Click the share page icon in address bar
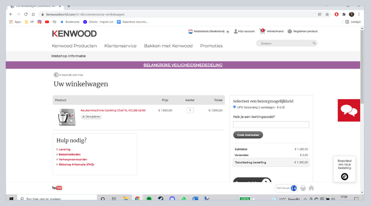The width and height of the screenshot is (371, 206). tap(320, 14)
